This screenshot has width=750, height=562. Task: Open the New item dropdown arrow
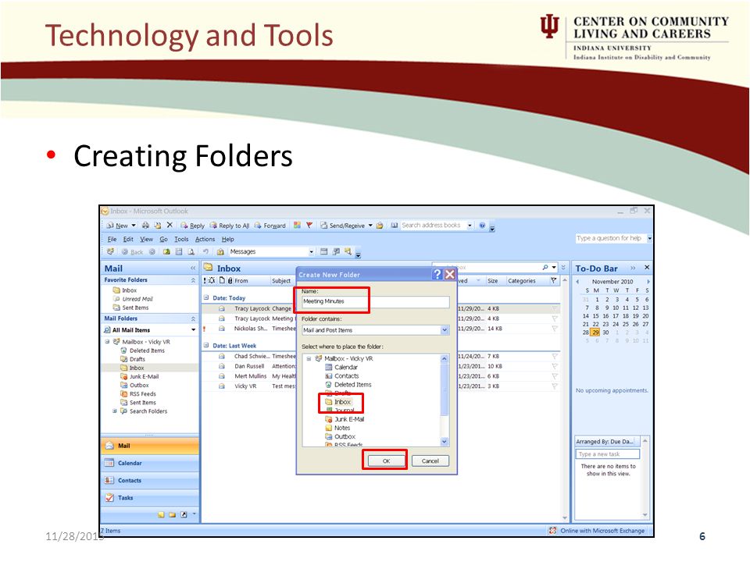coord(134,225)
